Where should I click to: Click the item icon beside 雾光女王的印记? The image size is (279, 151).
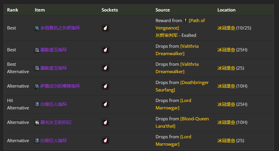[x=37, y=123]
